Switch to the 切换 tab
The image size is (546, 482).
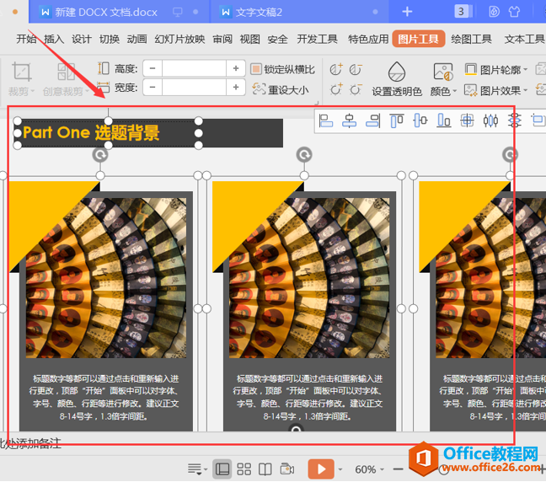[110, 39]
